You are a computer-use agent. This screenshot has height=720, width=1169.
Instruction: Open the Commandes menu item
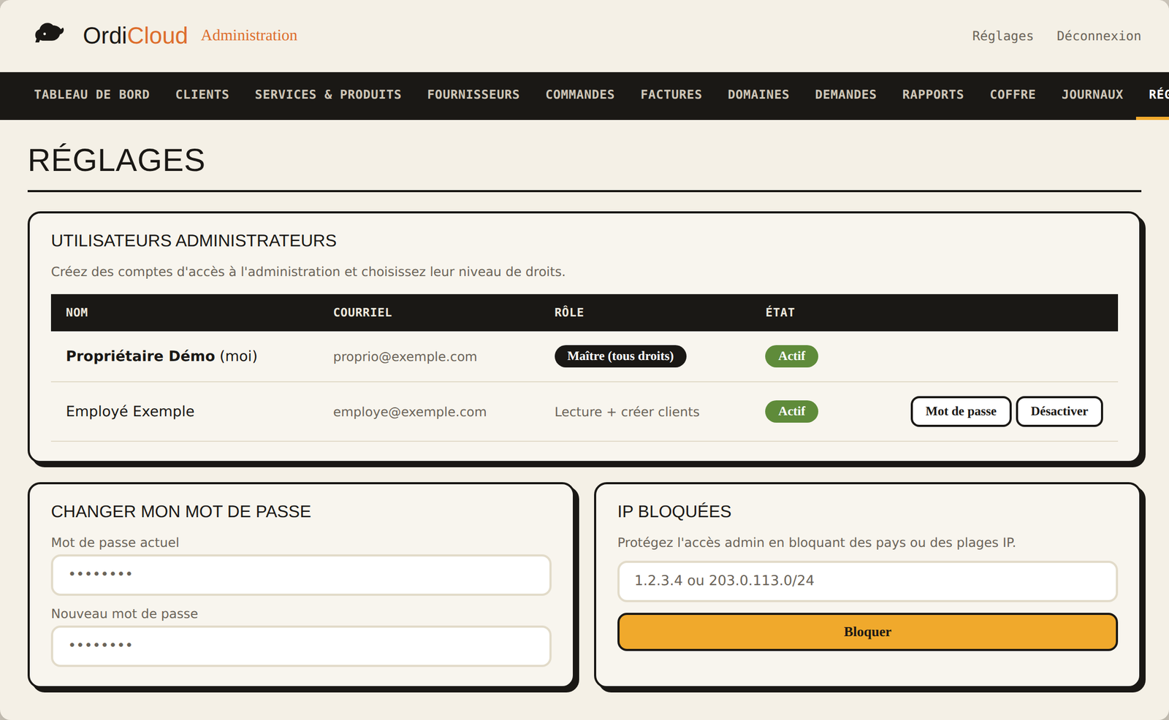tap(580, 95)
